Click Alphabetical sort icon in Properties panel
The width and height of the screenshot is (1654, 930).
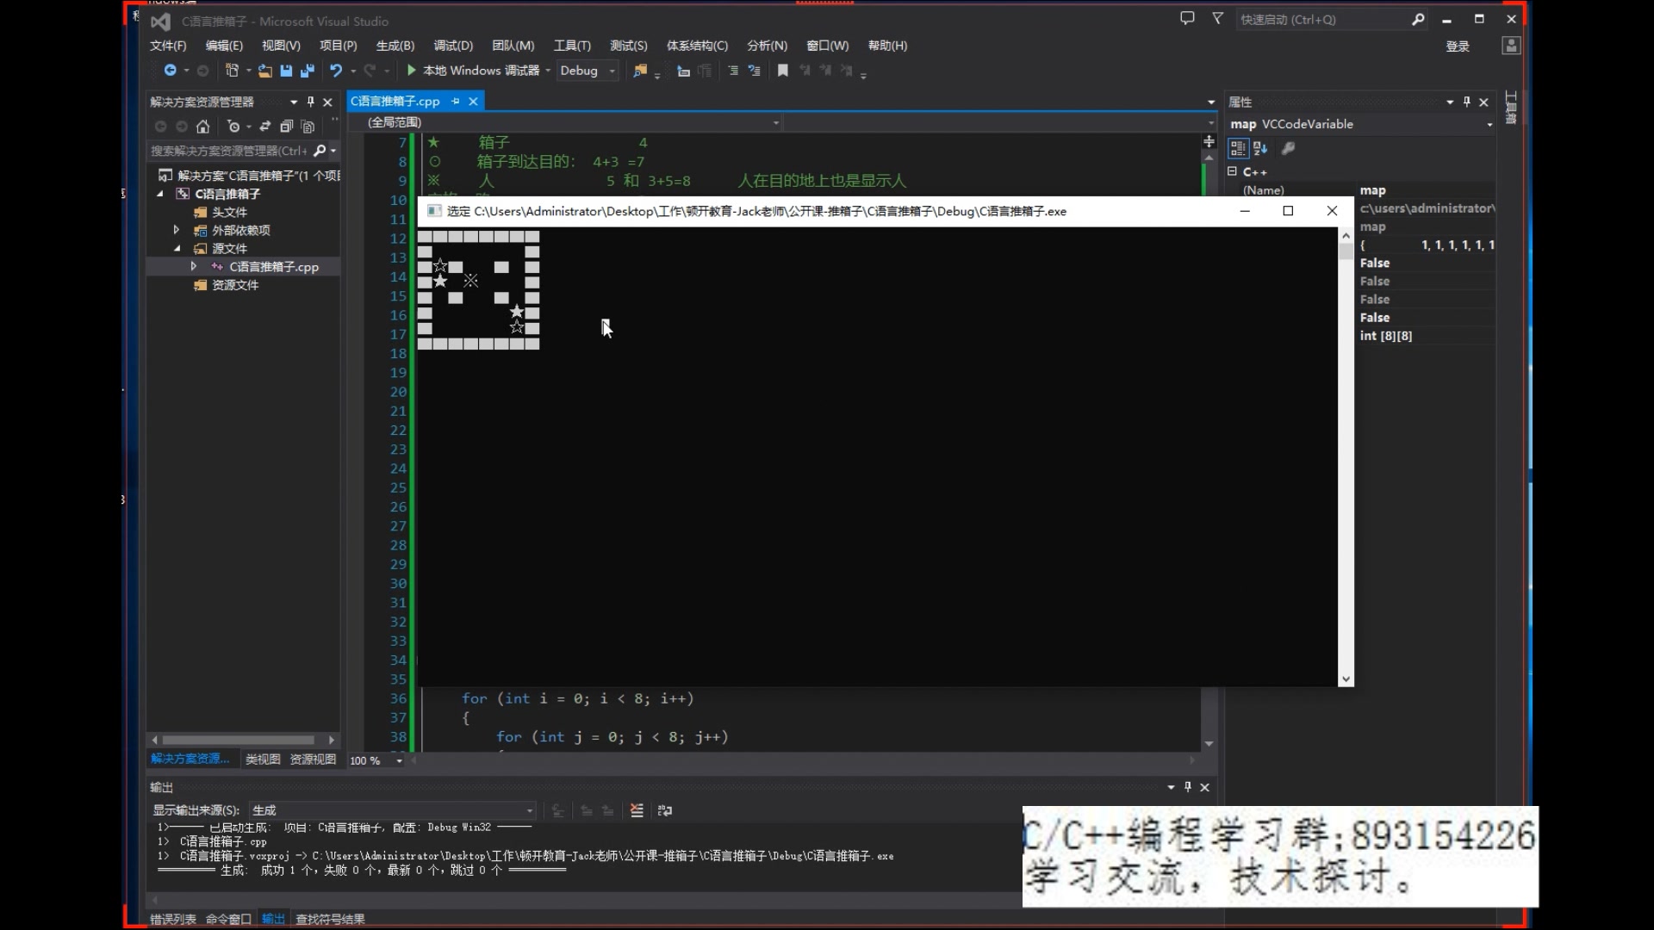click(1260, 148)
